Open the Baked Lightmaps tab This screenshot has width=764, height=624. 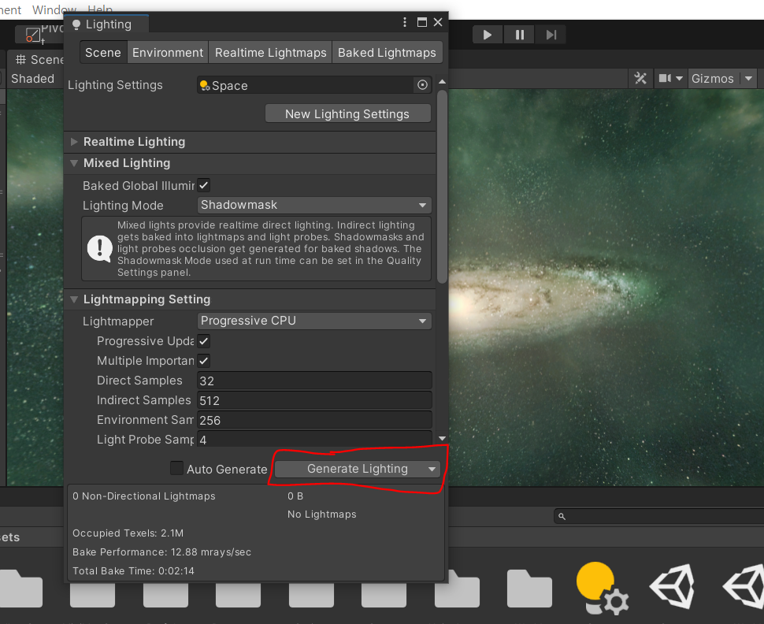coord(387,53)
